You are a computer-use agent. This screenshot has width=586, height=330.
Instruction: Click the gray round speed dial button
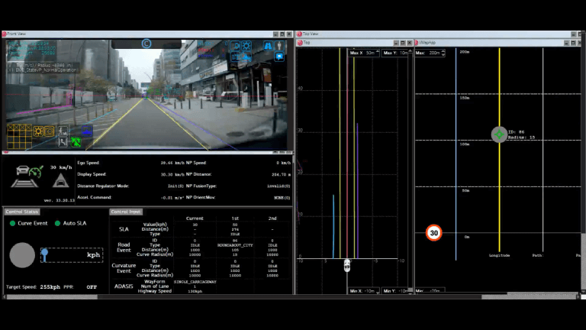click(21, 255)
